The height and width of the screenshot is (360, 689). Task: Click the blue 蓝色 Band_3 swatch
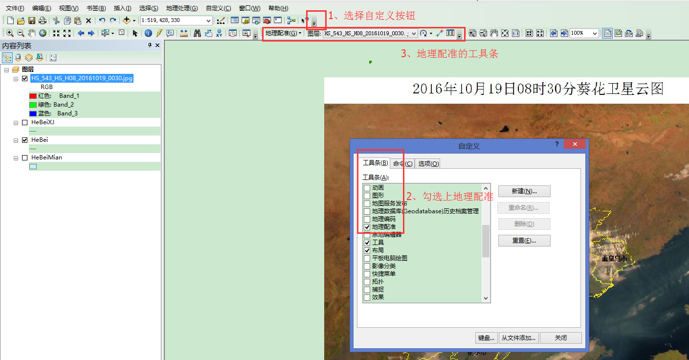point(33,113)
